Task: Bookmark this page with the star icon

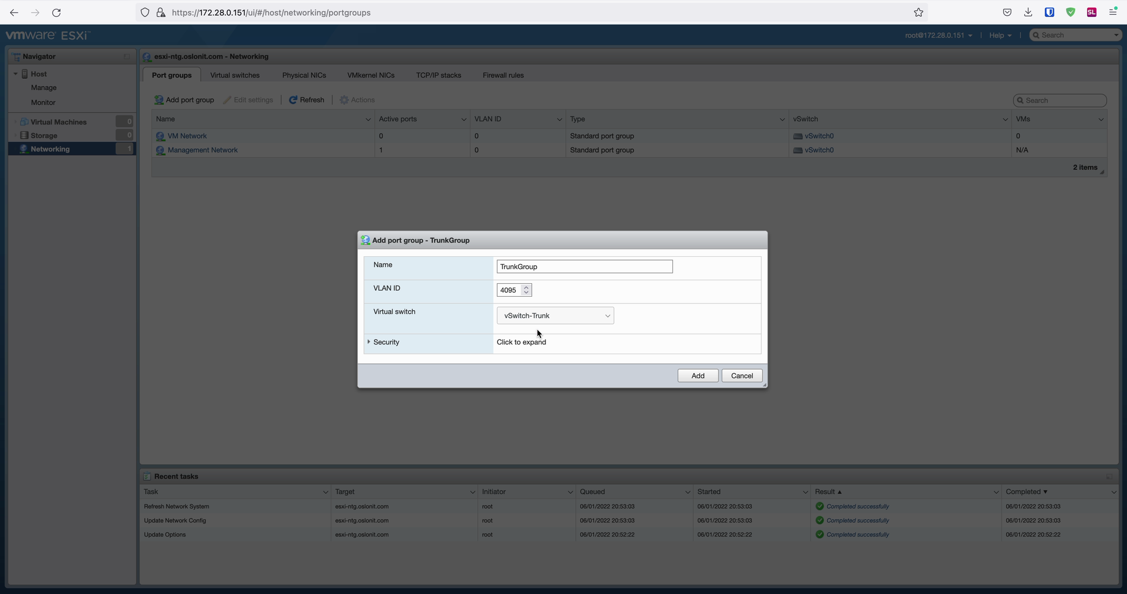Action: (919, 12)
